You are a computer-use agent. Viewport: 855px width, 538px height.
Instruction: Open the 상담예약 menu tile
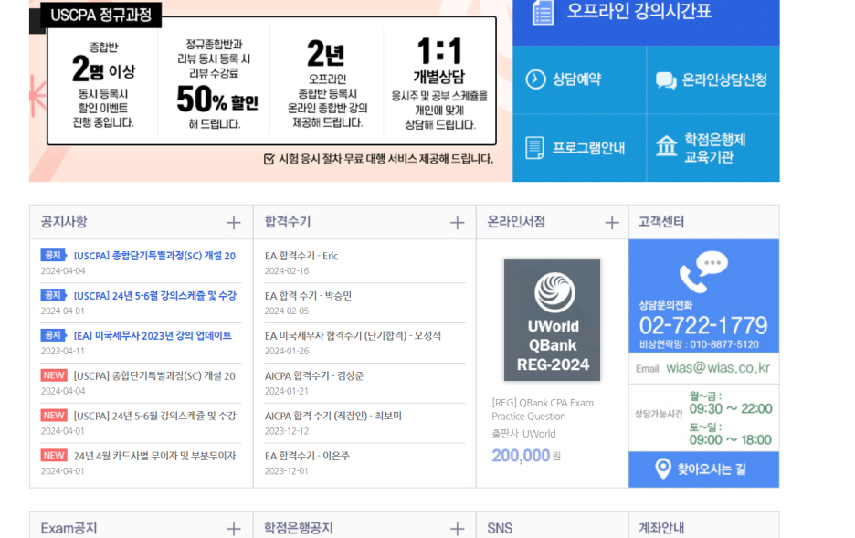pos(579,79)
